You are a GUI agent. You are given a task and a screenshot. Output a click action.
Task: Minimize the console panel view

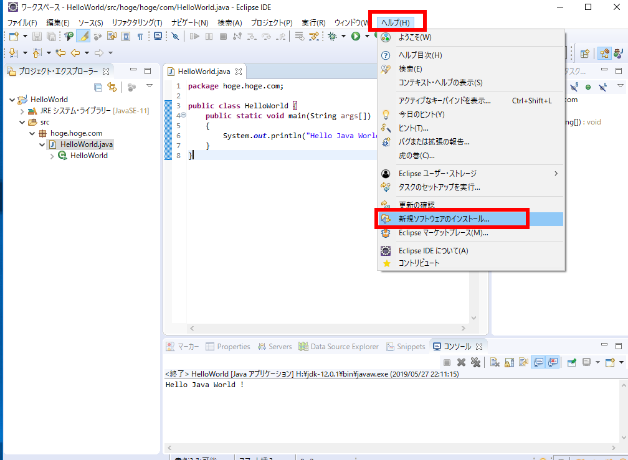(x=604, y=345)
